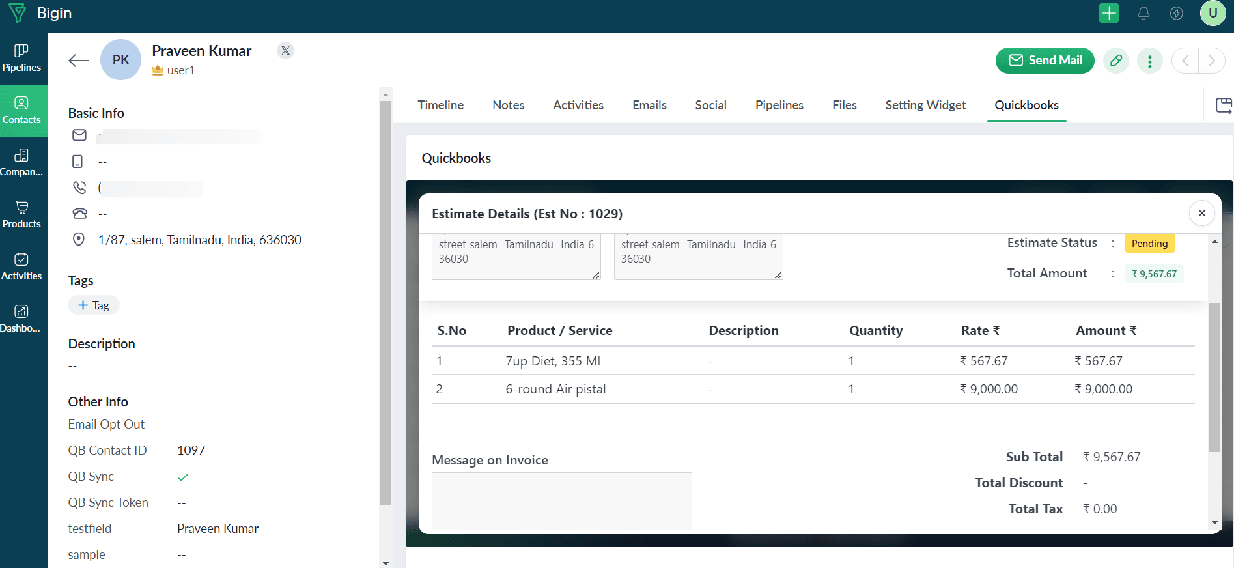
Task: Open the three-dot more options menu
Action: tap(1149, 61)
